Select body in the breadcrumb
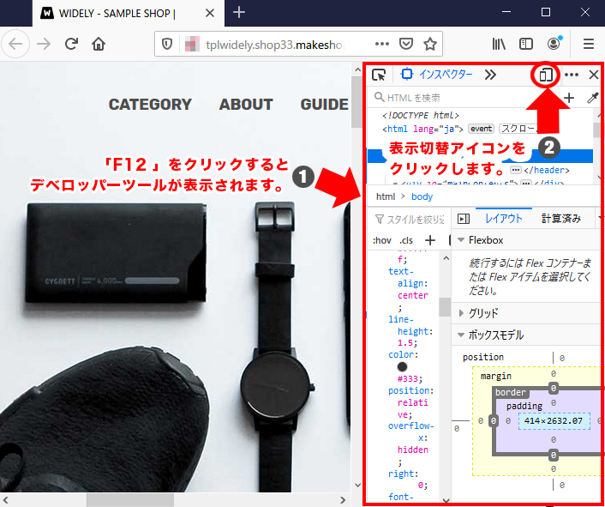This screenshot has height=507, width=605. coord(422,196)
